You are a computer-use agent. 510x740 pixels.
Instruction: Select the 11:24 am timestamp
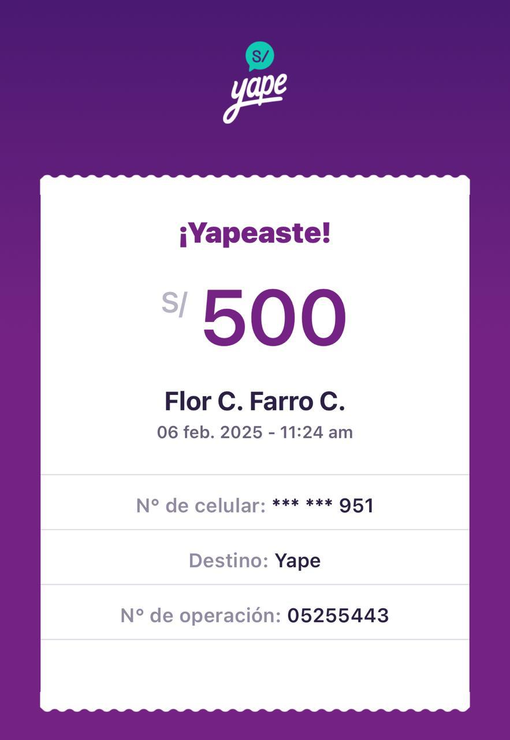click(x=317, y=432)
